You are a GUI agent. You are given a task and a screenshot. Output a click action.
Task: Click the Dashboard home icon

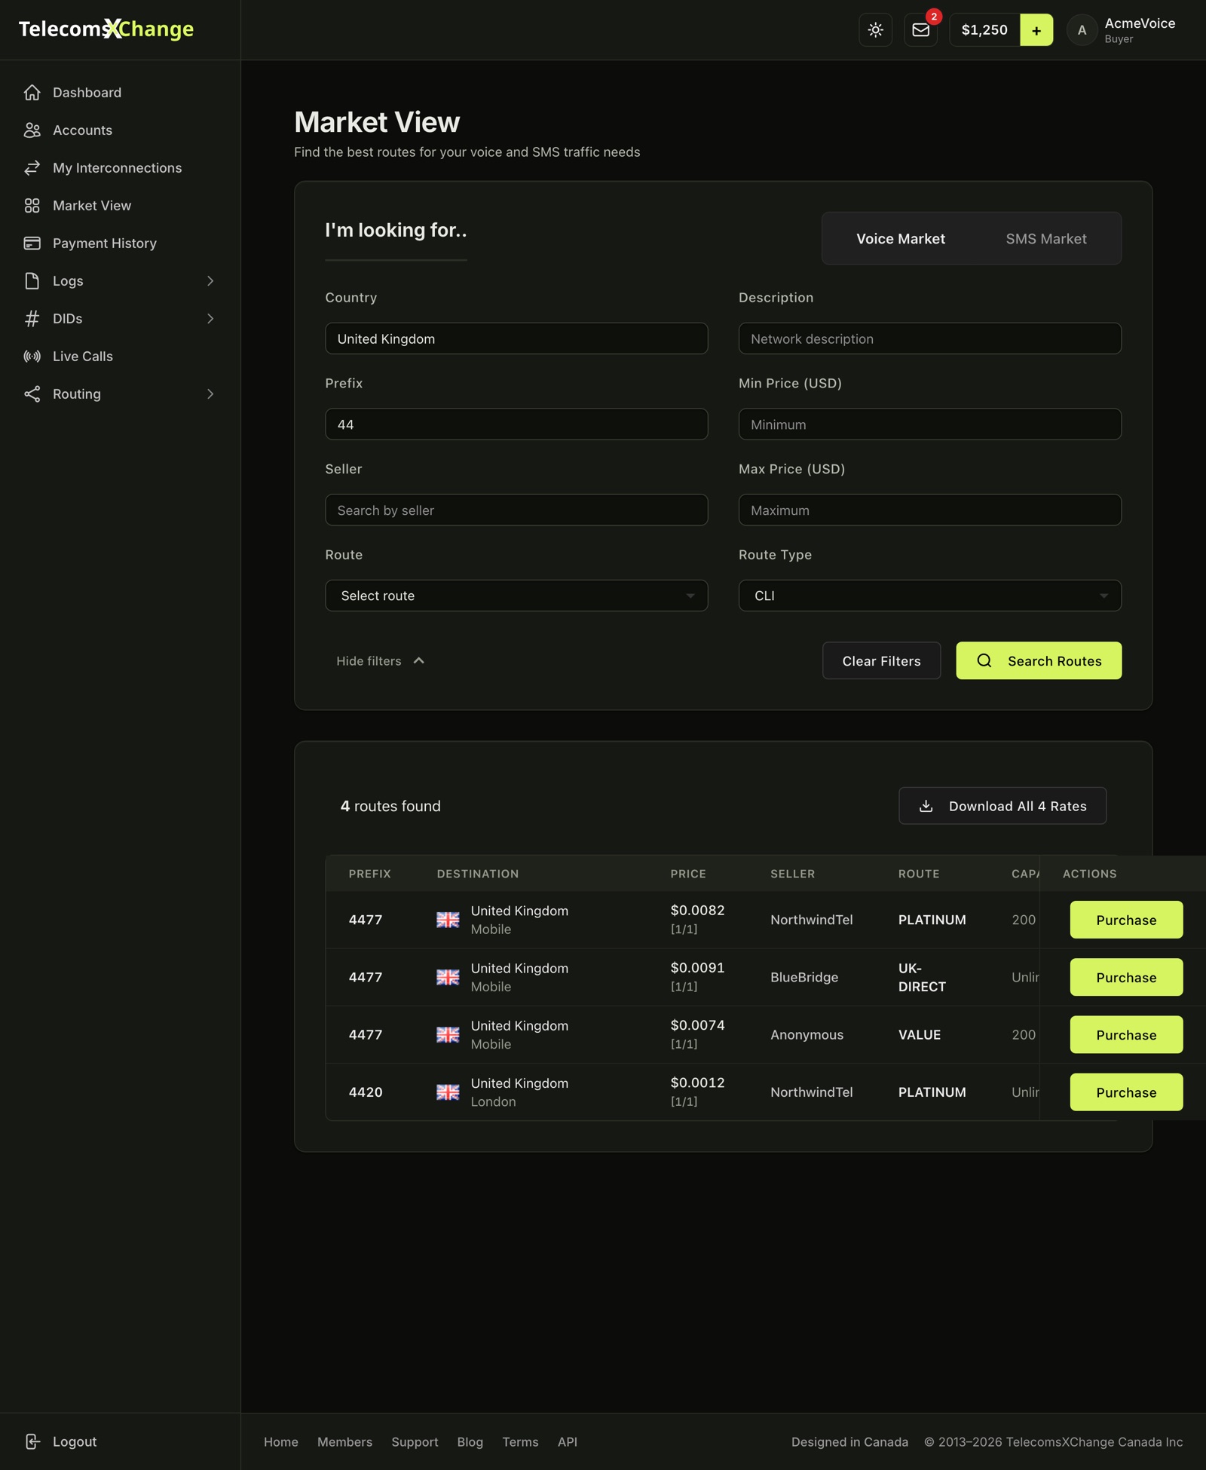pos(32,92)
